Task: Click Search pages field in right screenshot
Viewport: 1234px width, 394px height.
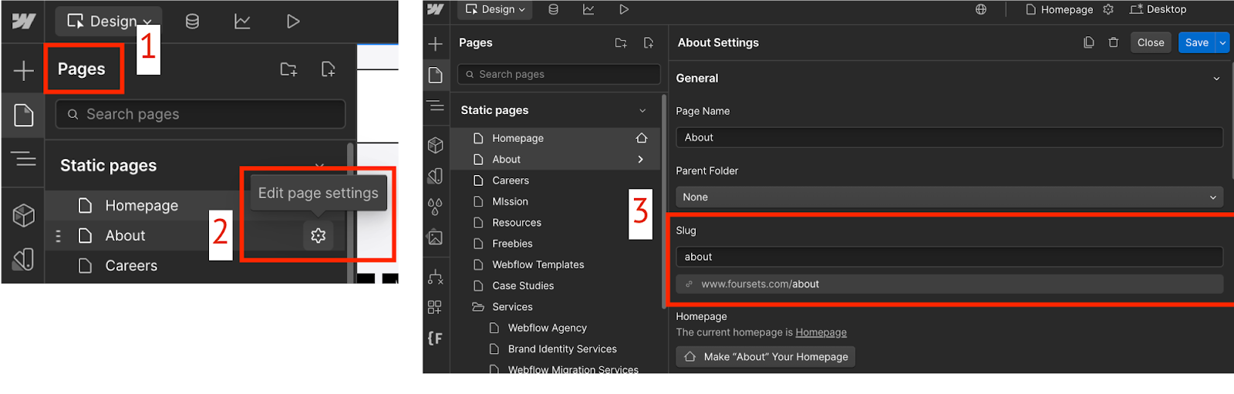Action: coord(559,74)
